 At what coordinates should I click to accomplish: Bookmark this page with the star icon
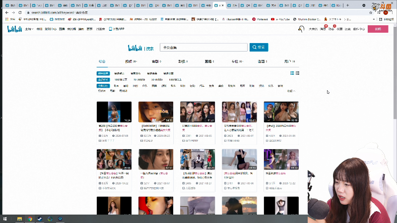(371, 13)
